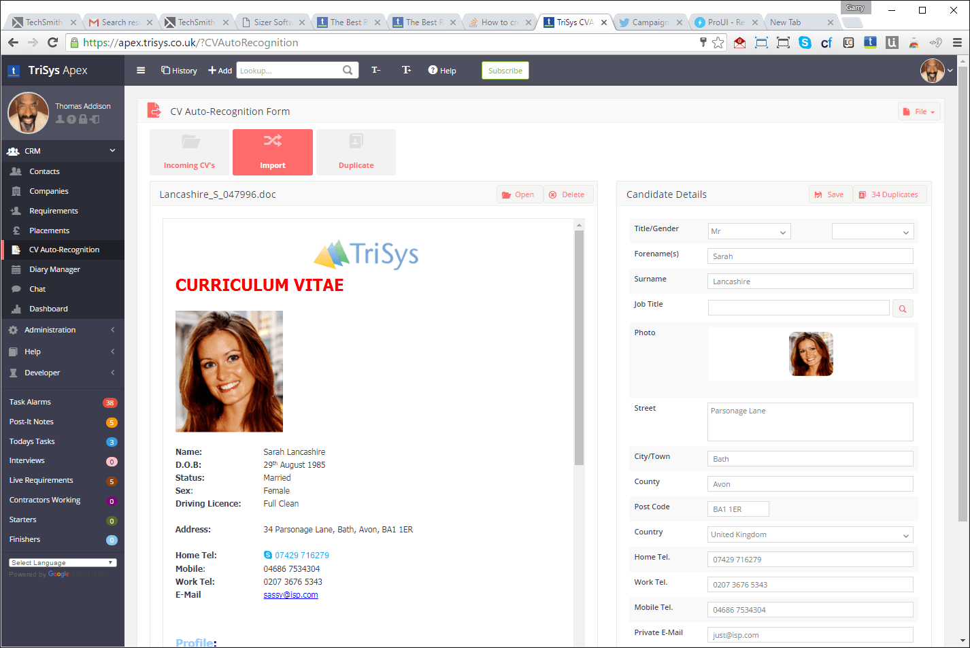This screenshot has height=648, width=970.
Task: Decrease text size with T- icon
Action: pyautogui.click(x=375, y=70)
